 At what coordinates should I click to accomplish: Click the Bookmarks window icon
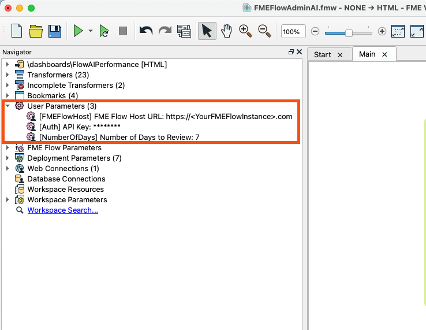point(19,95)
